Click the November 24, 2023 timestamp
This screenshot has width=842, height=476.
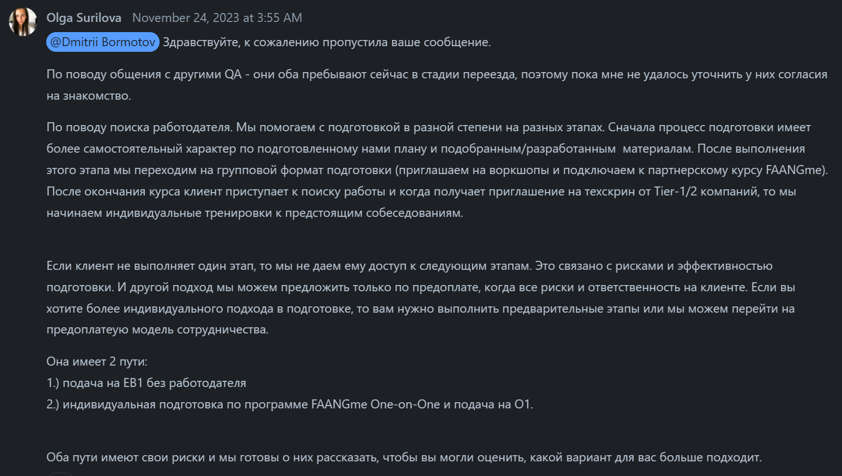tap(217, 18)
